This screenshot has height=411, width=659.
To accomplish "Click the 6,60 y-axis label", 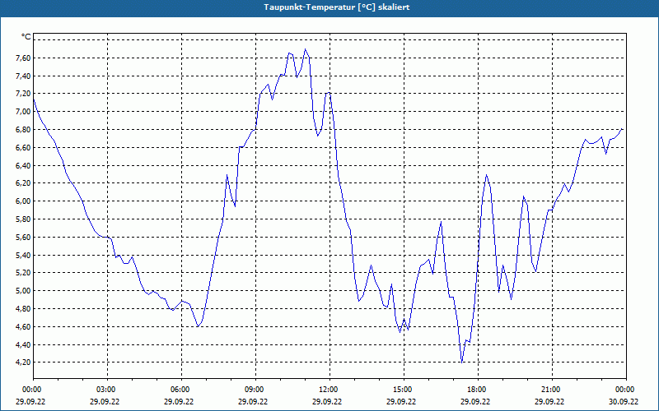I will (x=23, y=148).
